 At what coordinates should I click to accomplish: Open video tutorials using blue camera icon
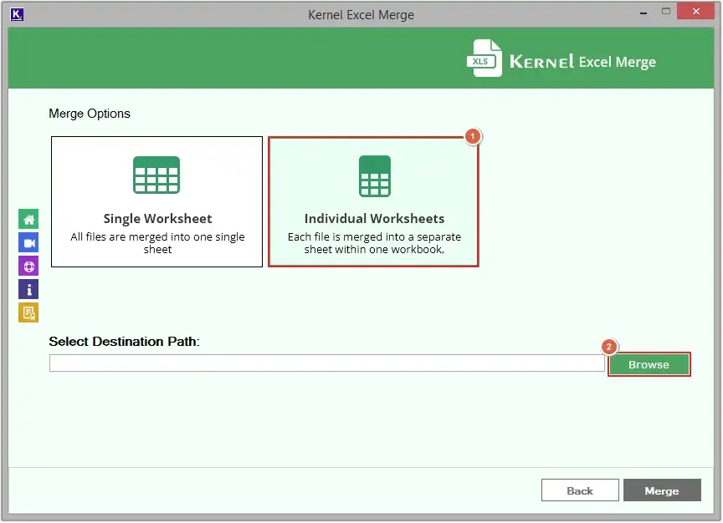[x=28, y=243]
